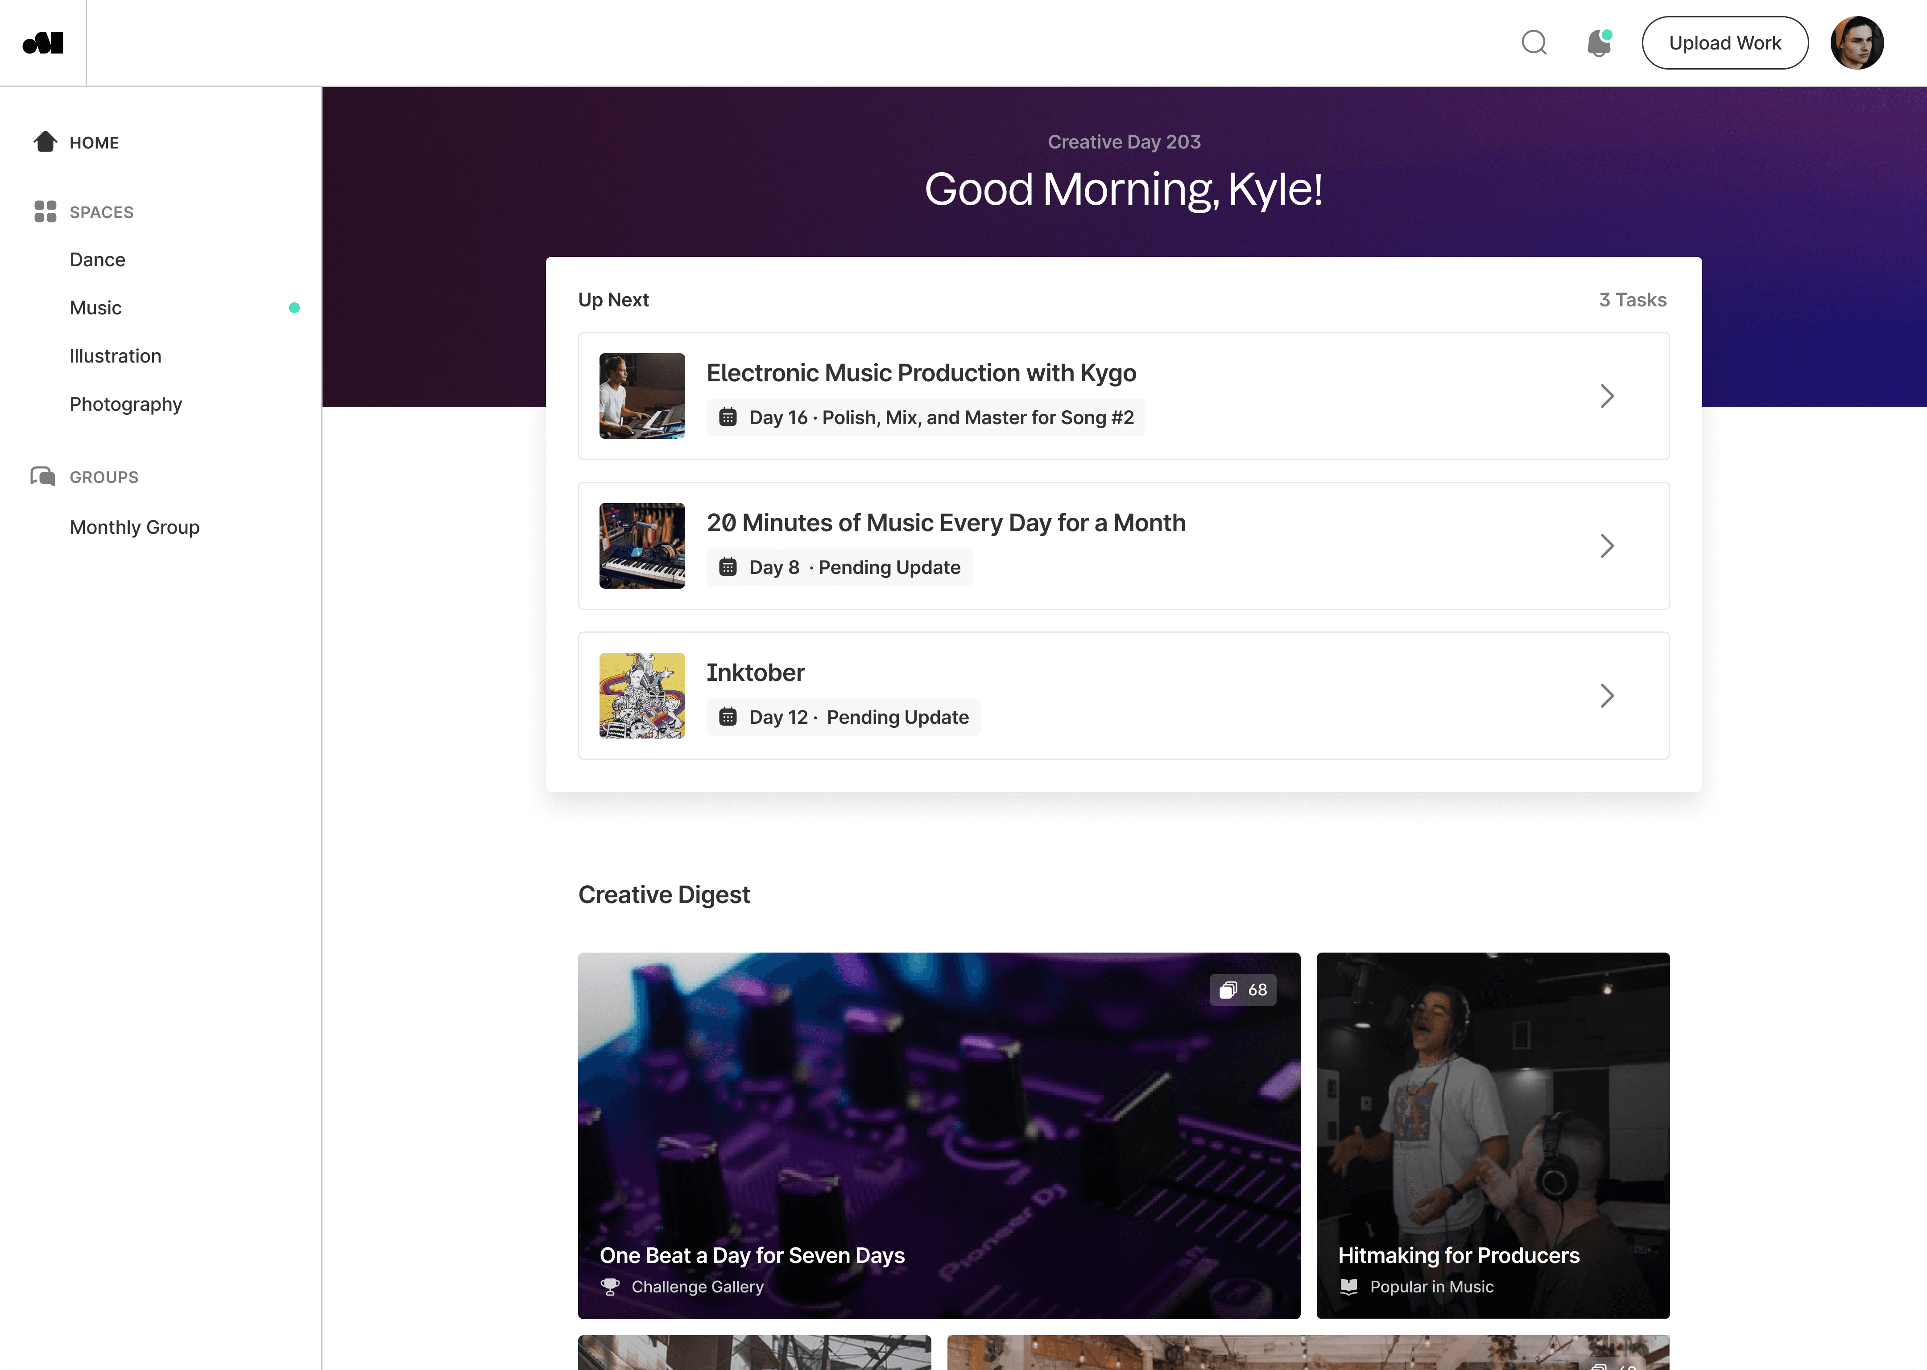Screen dimensions: 1927x1370
Task: Open Monthly Group in the sidebar
Action: pyautogui.click(x=135, y=527)
